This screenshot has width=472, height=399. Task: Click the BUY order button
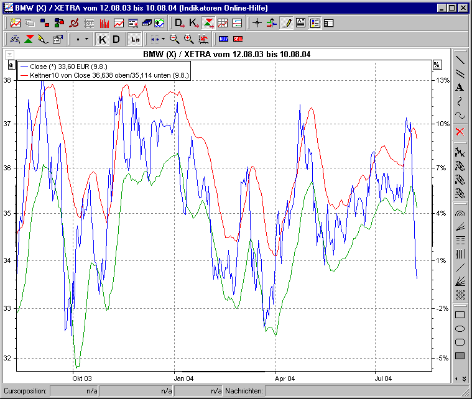tap(224, 39)
